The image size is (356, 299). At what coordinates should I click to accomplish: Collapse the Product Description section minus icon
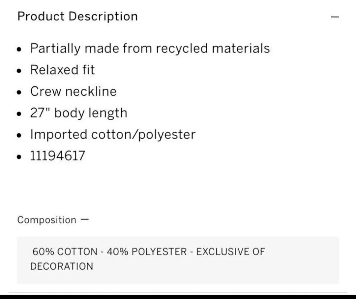pos(335,17)
